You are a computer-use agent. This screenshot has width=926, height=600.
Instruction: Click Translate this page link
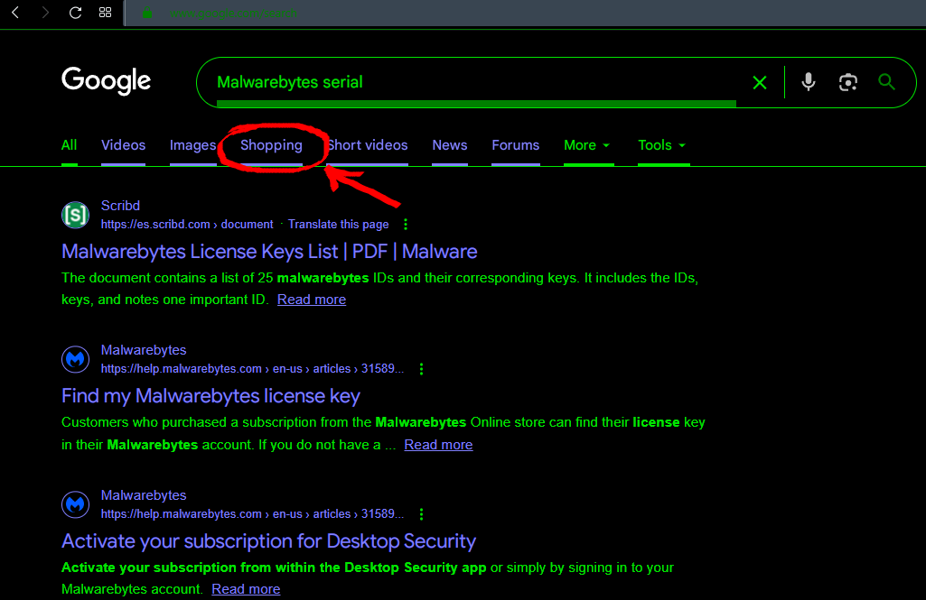(339, 224)
